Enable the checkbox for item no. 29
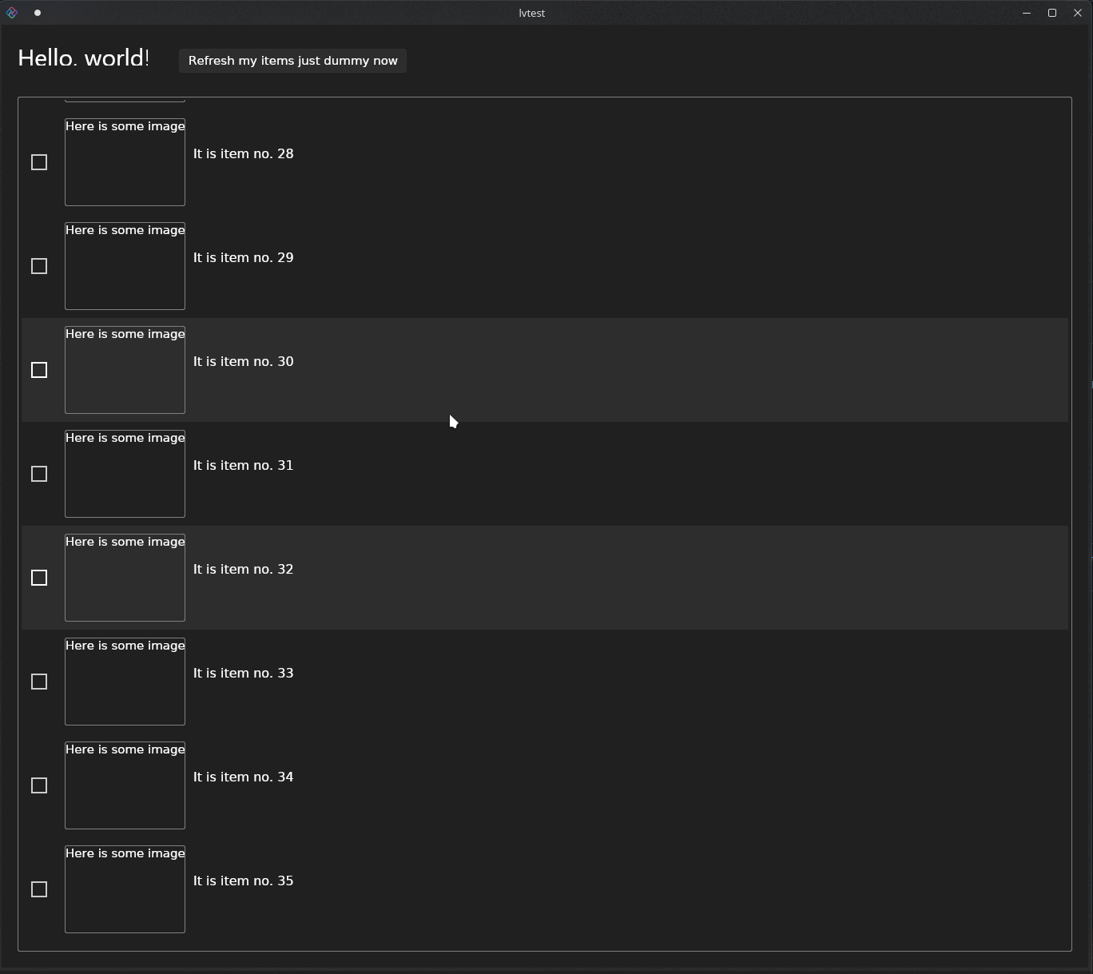 38,266
